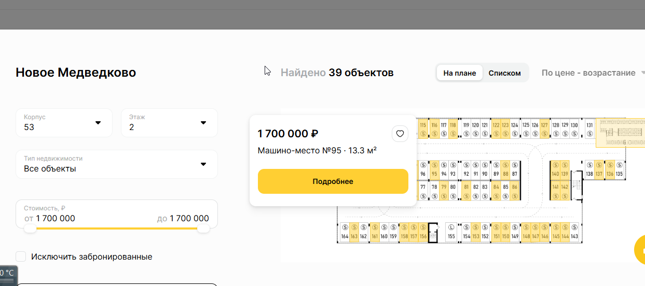Enable the Исключить забронированные checkbox
The width and height of the screenshot is (645, 286).
[x=21, y=256]
